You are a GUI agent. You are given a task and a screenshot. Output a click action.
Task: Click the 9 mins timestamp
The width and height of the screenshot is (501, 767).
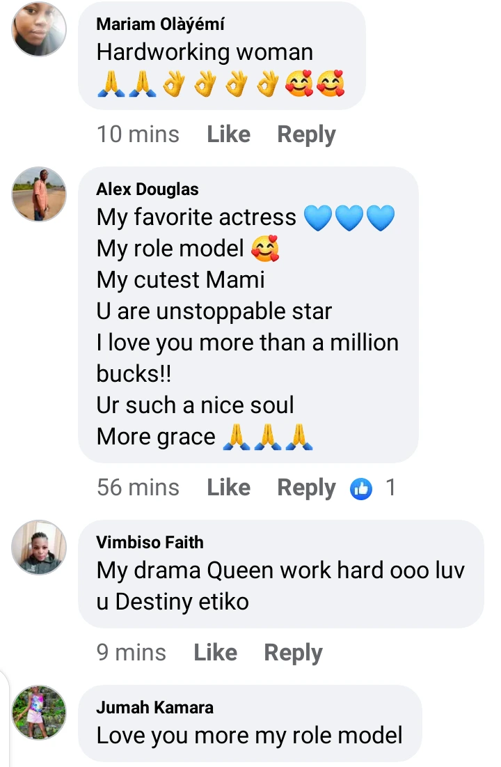[132, 653]
